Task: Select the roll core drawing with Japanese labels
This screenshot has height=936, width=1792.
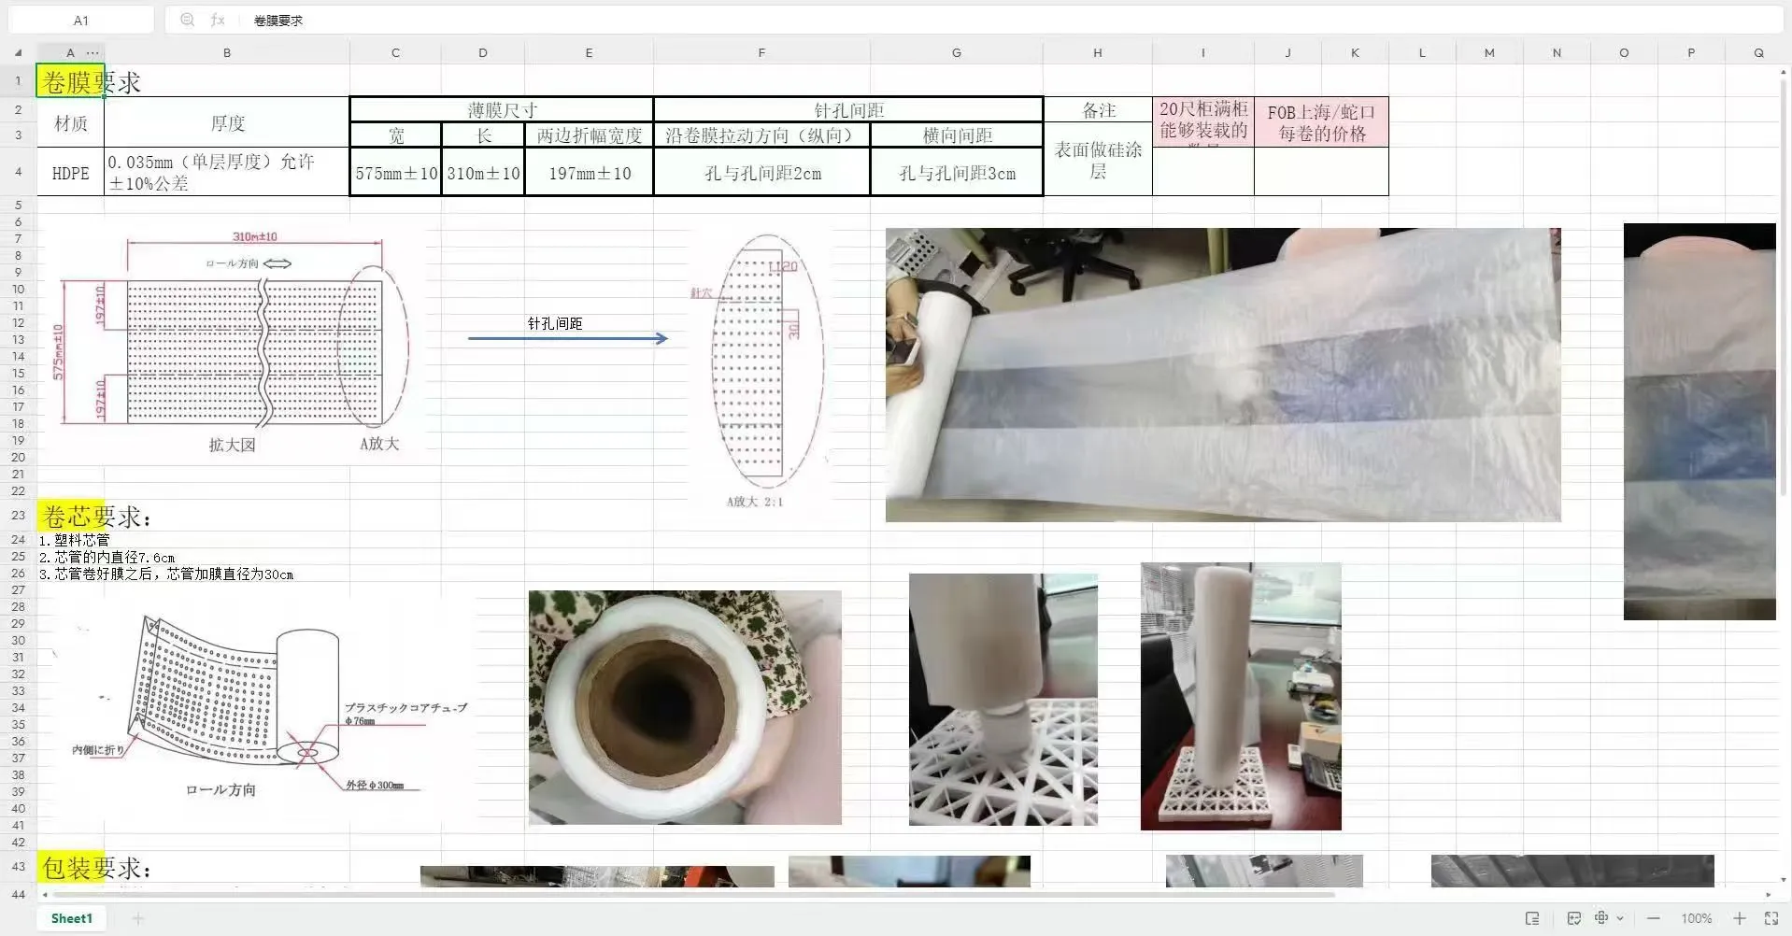Action: pyautogui.click(x=262, y=707)
